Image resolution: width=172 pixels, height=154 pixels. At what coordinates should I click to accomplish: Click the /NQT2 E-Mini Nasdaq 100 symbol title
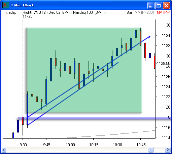[70, 12]
